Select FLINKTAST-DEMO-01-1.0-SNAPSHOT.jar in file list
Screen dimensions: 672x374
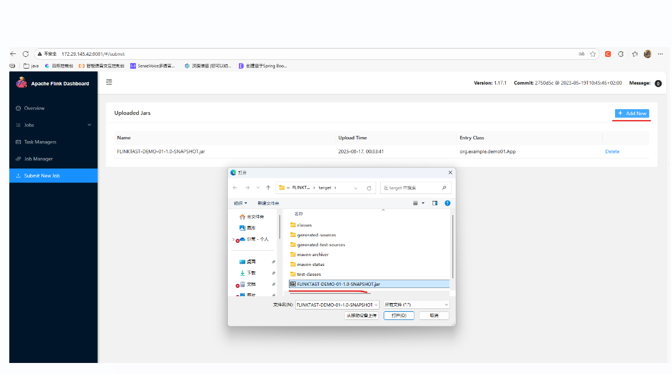[x=369, y=284]
